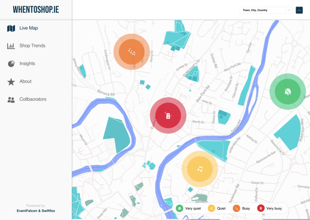Click the Town, City, Country location field
Screen dimensions: 310x220
[x=263, y=10]
